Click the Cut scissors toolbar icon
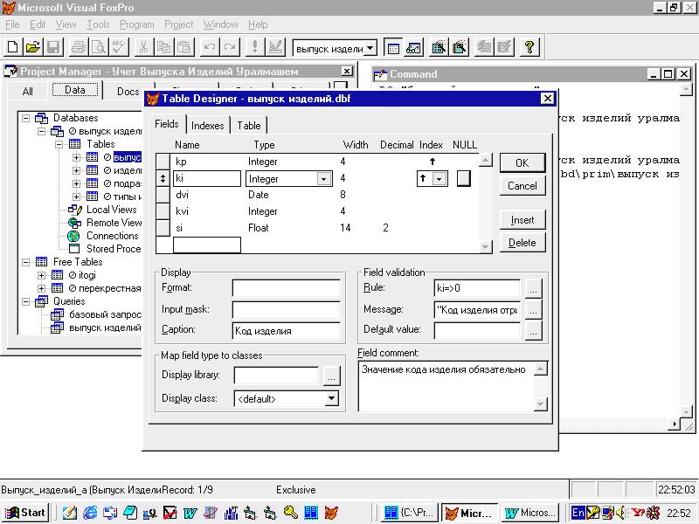 pos(143,47)
